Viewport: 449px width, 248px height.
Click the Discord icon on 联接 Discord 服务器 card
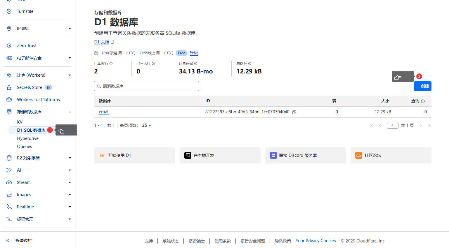click(x=273, y=155)
